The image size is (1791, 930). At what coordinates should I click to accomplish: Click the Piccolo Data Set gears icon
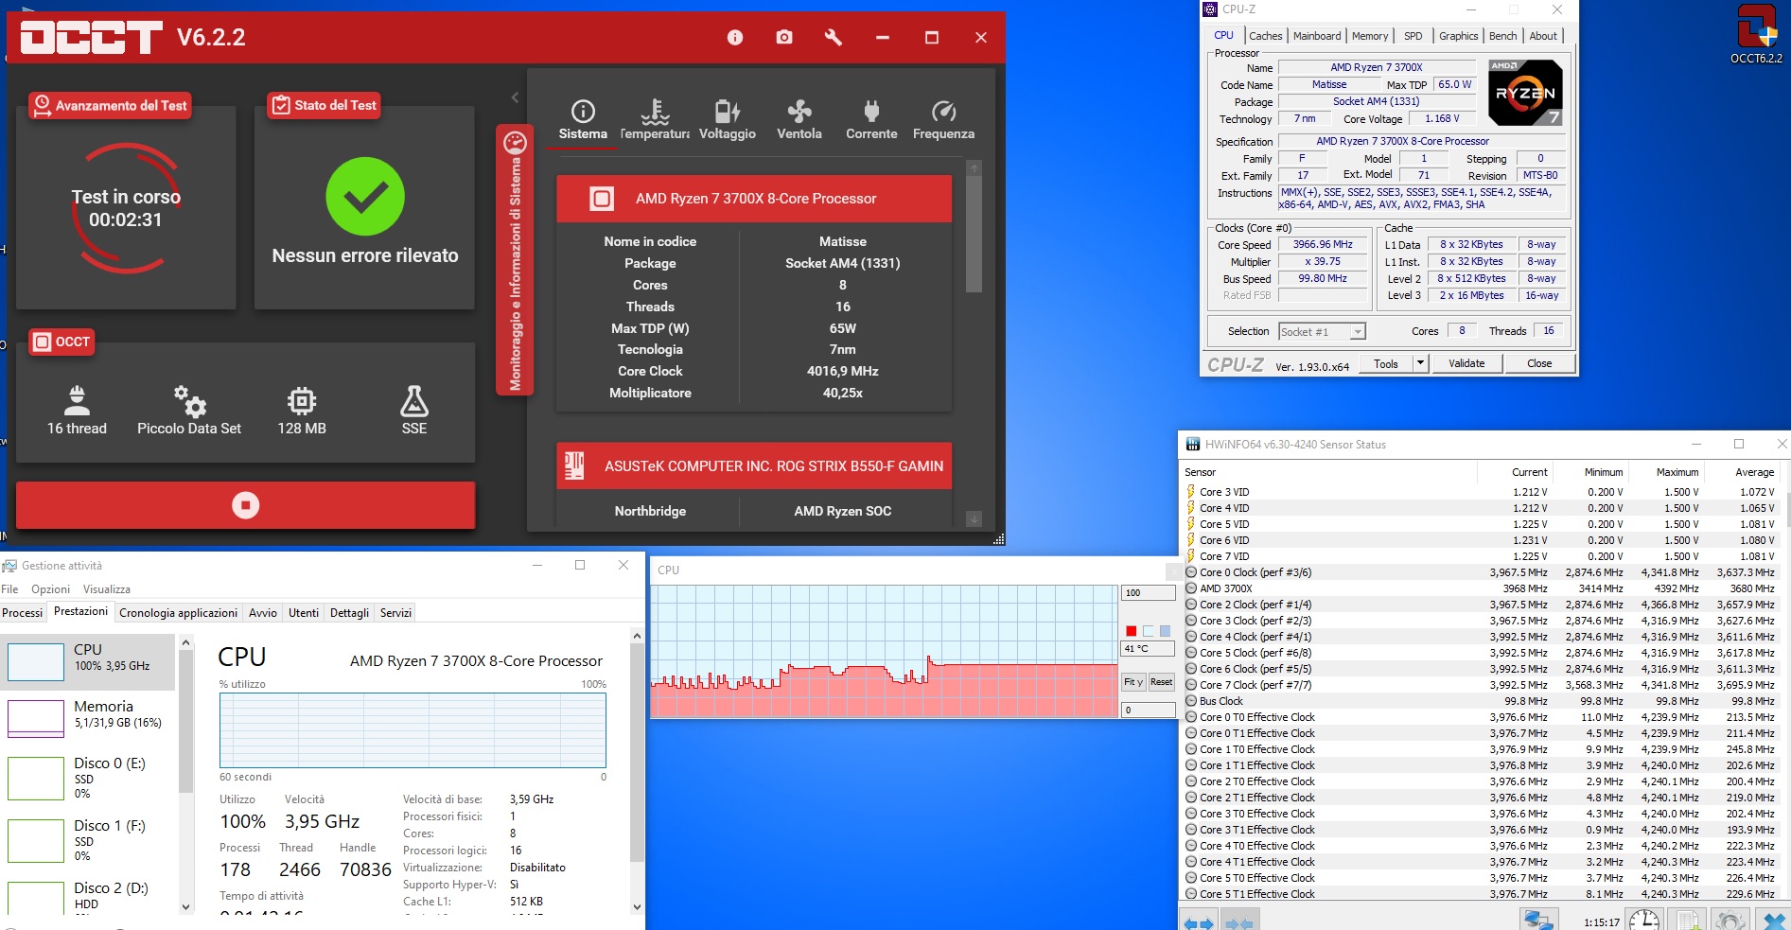point(189,401)
